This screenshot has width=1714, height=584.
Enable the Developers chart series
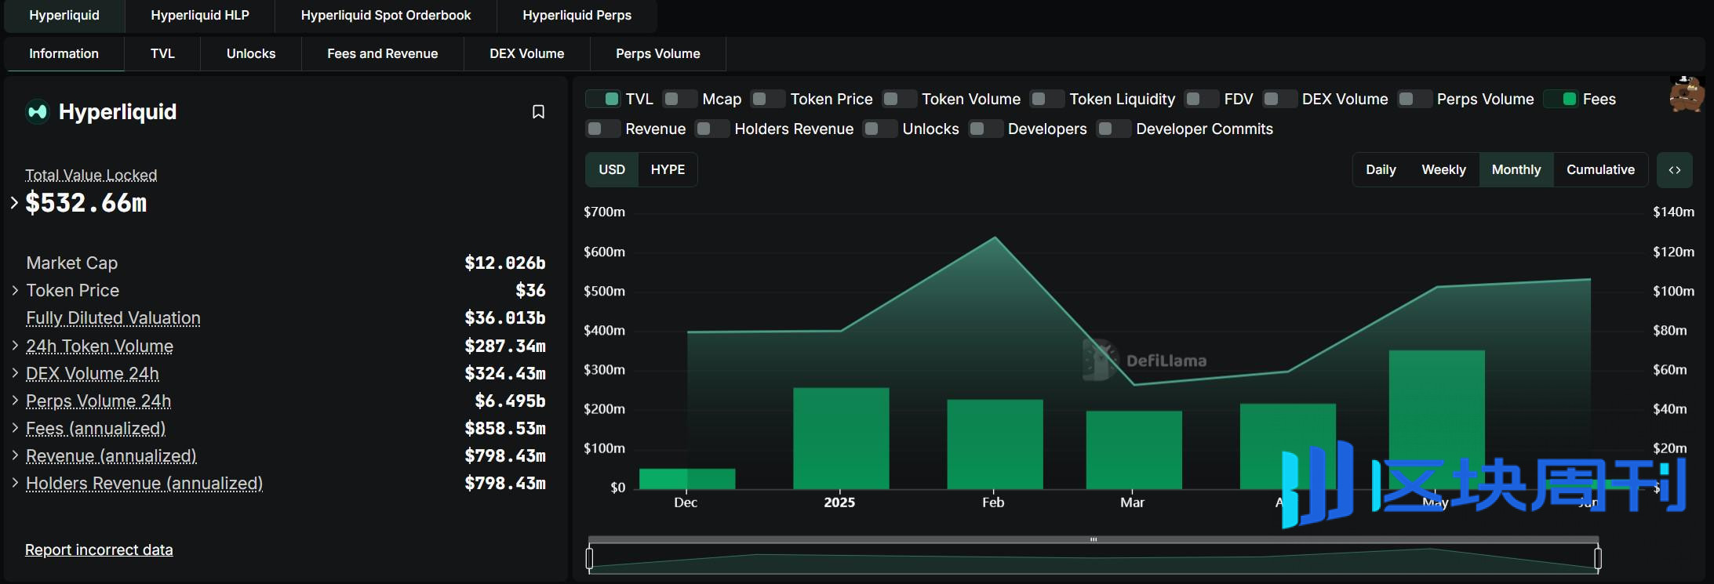coord(985,129)
